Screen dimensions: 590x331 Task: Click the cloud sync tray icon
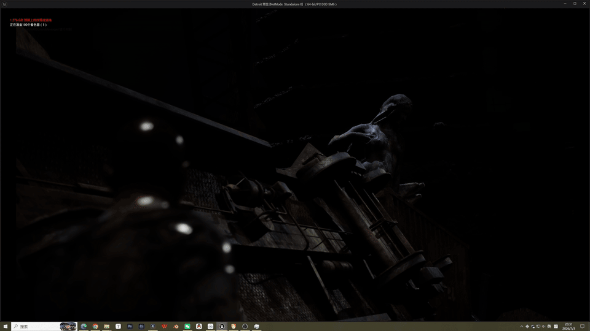pos(533,327)
